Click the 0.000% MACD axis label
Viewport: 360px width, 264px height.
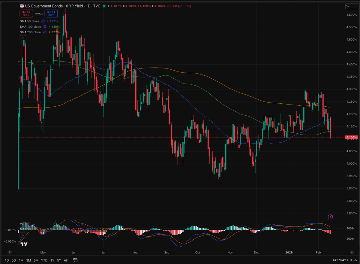point(10,230)
